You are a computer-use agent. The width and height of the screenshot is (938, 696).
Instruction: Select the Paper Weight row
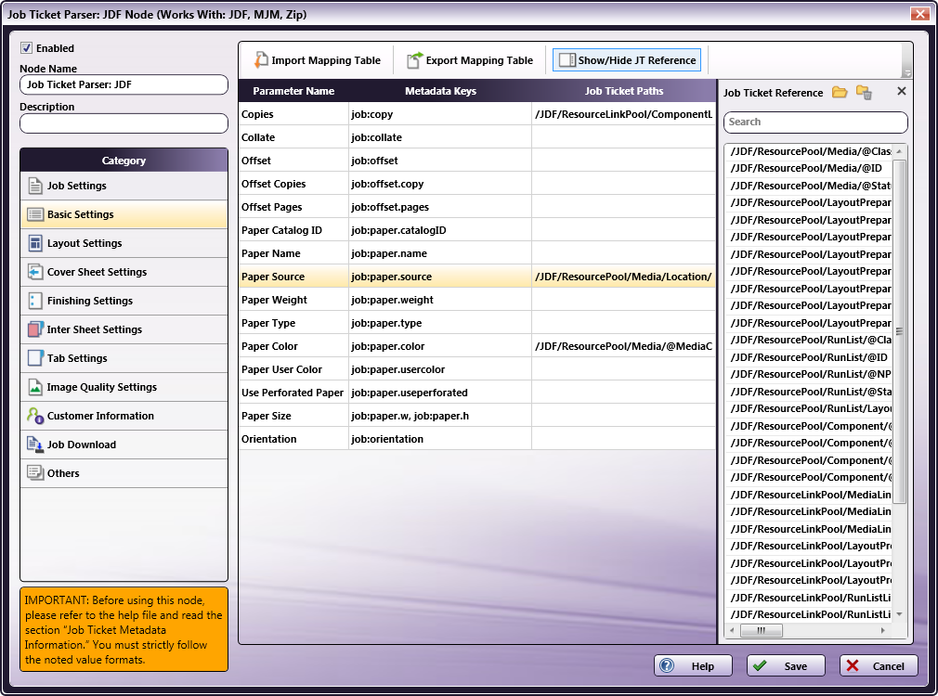(x=476, y=300)
